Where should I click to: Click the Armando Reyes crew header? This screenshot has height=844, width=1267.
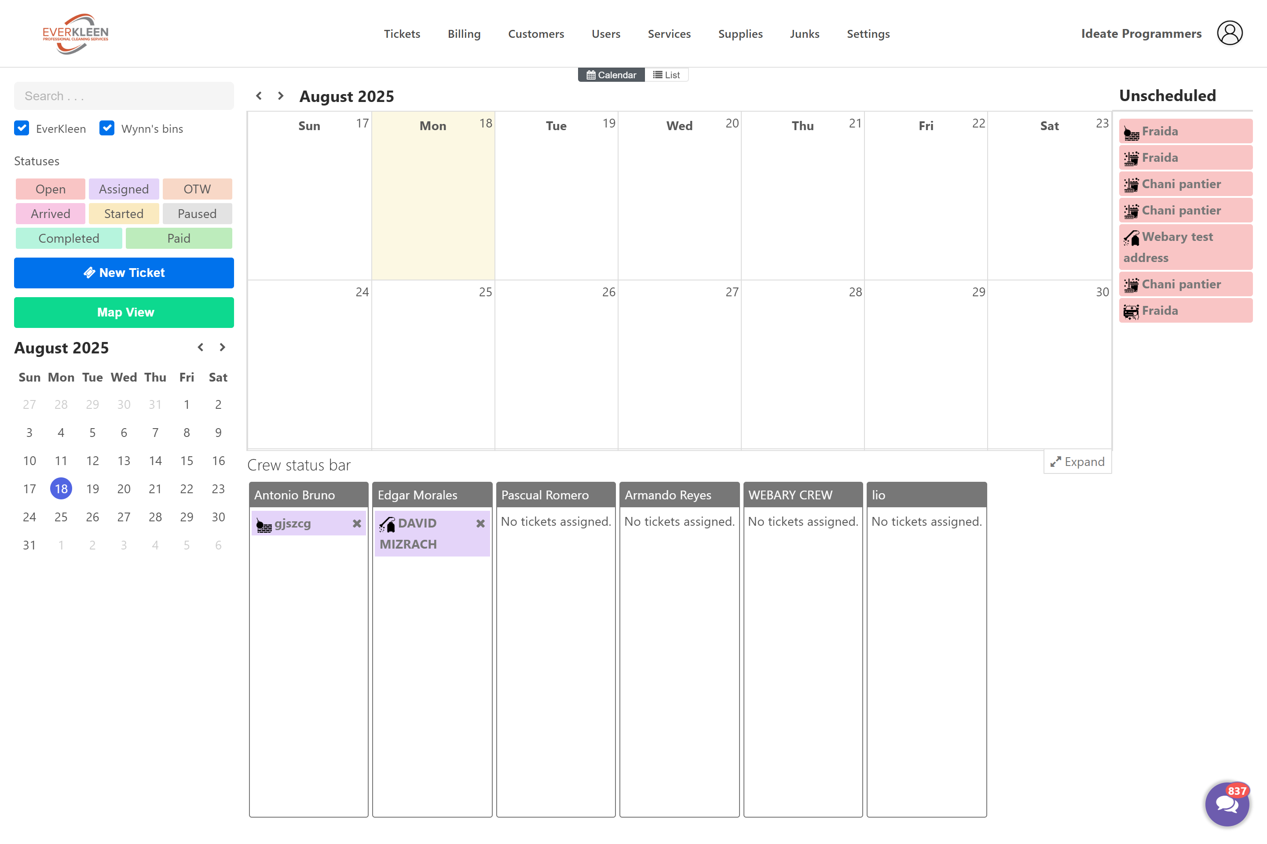click(679, 495)
